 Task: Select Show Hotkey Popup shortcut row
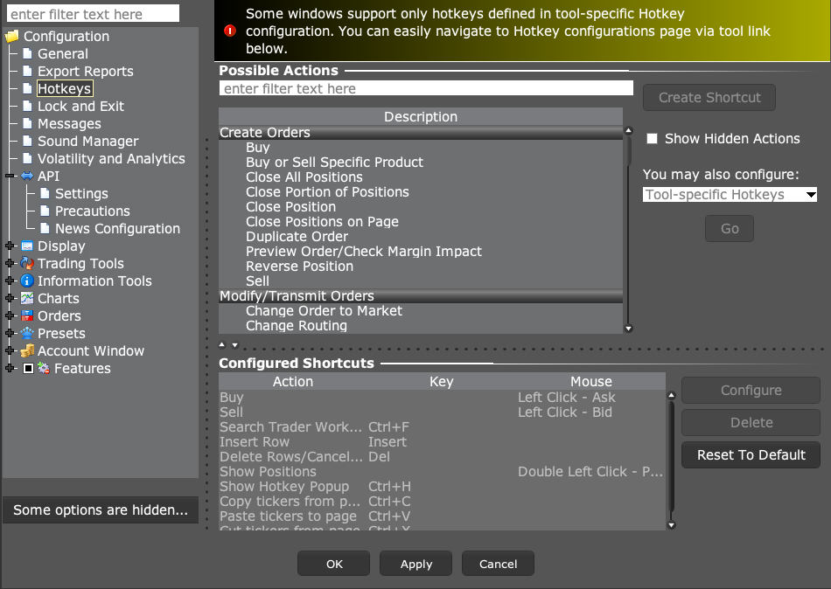tap(442, 486)
